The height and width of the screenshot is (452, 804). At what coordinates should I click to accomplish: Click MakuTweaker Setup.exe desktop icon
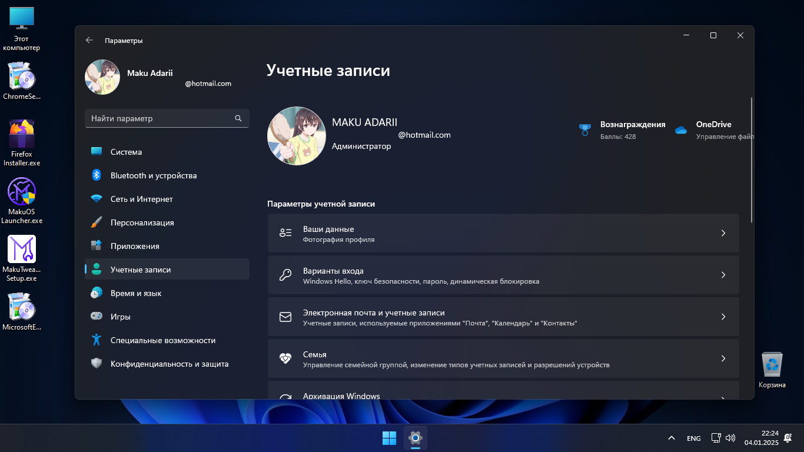(x=22, y=258)
